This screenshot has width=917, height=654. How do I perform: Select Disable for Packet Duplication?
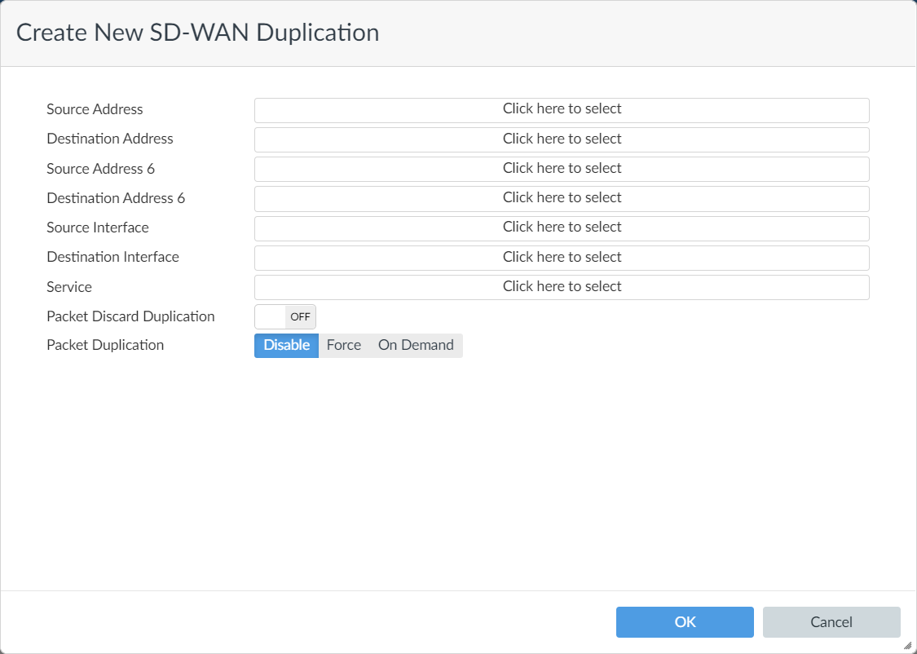[287, 345]
